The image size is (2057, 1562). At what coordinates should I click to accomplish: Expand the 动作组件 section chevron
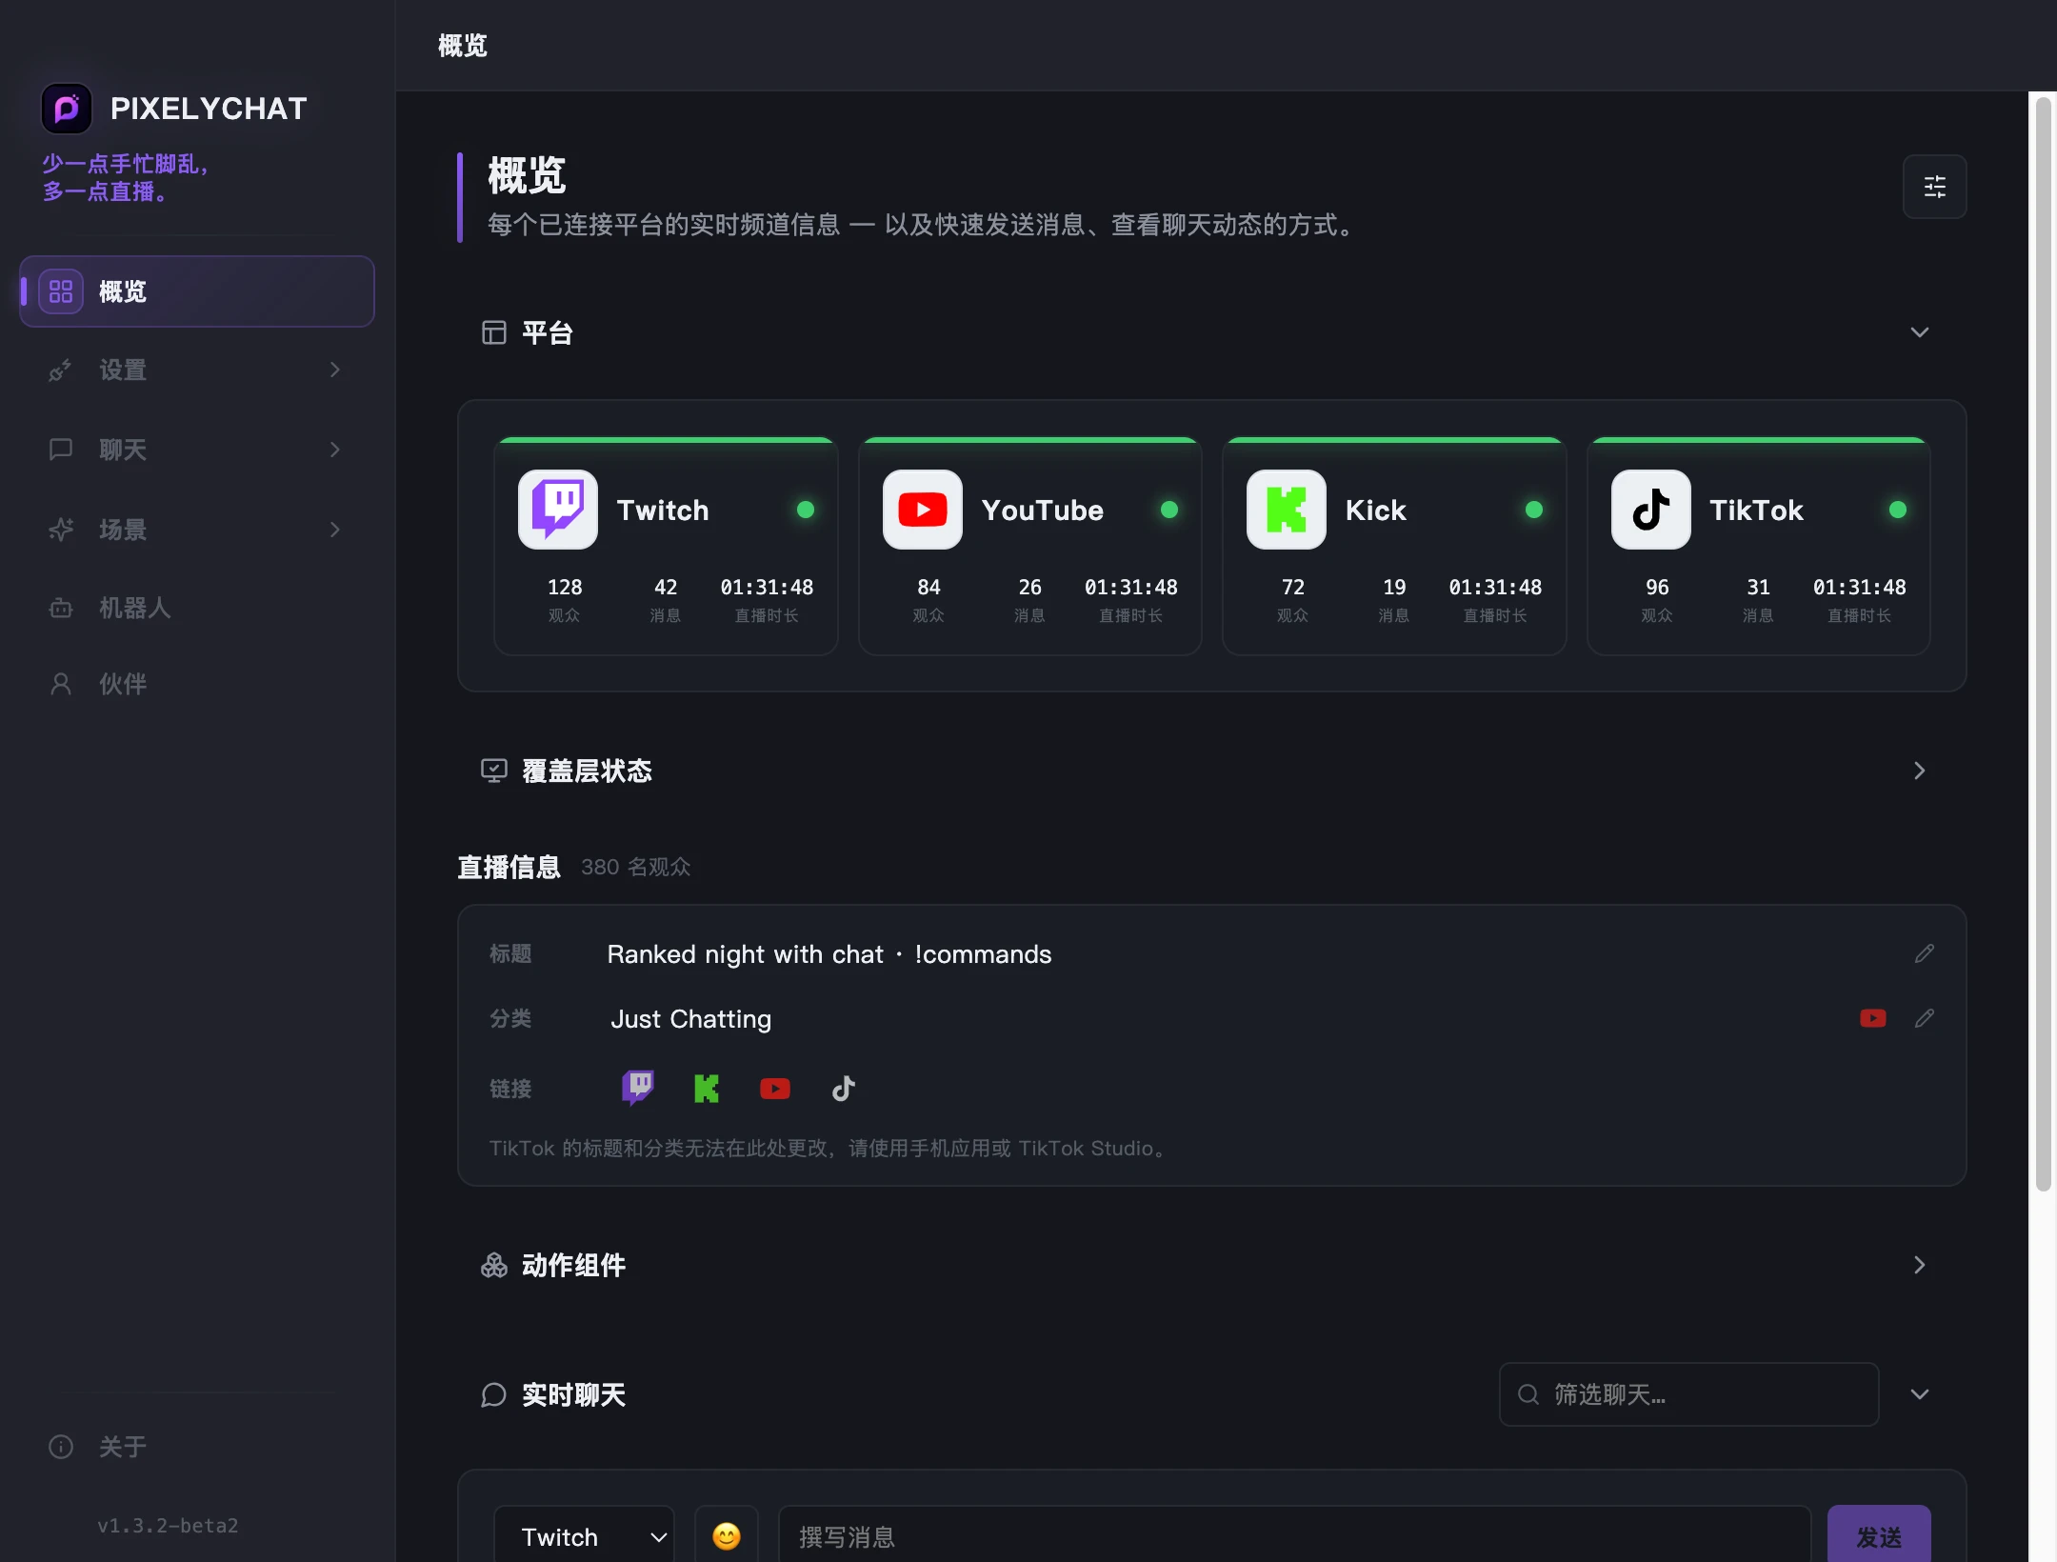1920,1265
